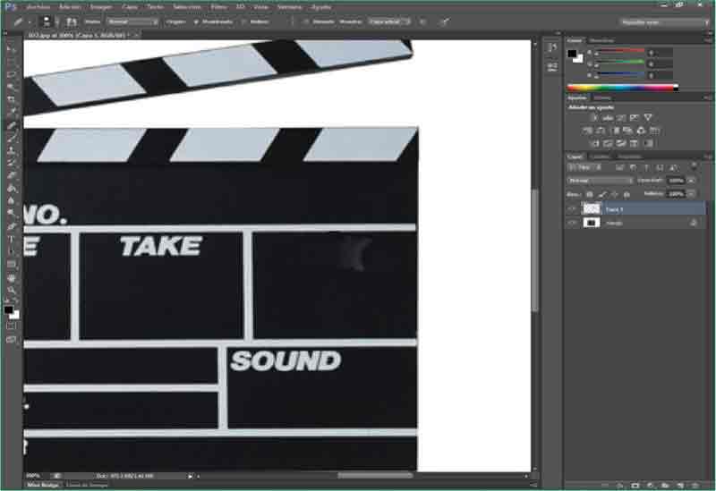Click the canvas vertical scrollbar
716x491 pixels.
tap(535, 250)
